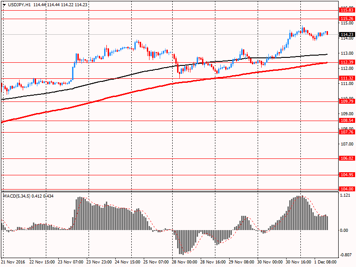Image resolution: width=356 pixels, height=267 pixels.
Task: Click the 25 Nov 07:00 time axis label
Action: tap(156, 262)
